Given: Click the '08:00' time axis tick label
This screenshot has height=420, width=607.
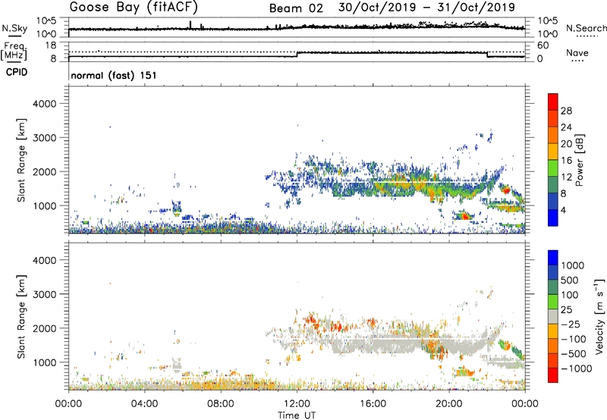Looking at the screenshot, I should (x=221, y=404).
